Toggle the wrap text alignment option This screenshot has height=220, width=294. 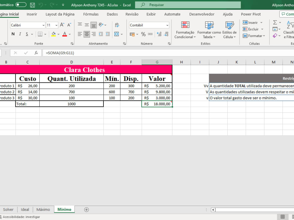pos(117,25)
